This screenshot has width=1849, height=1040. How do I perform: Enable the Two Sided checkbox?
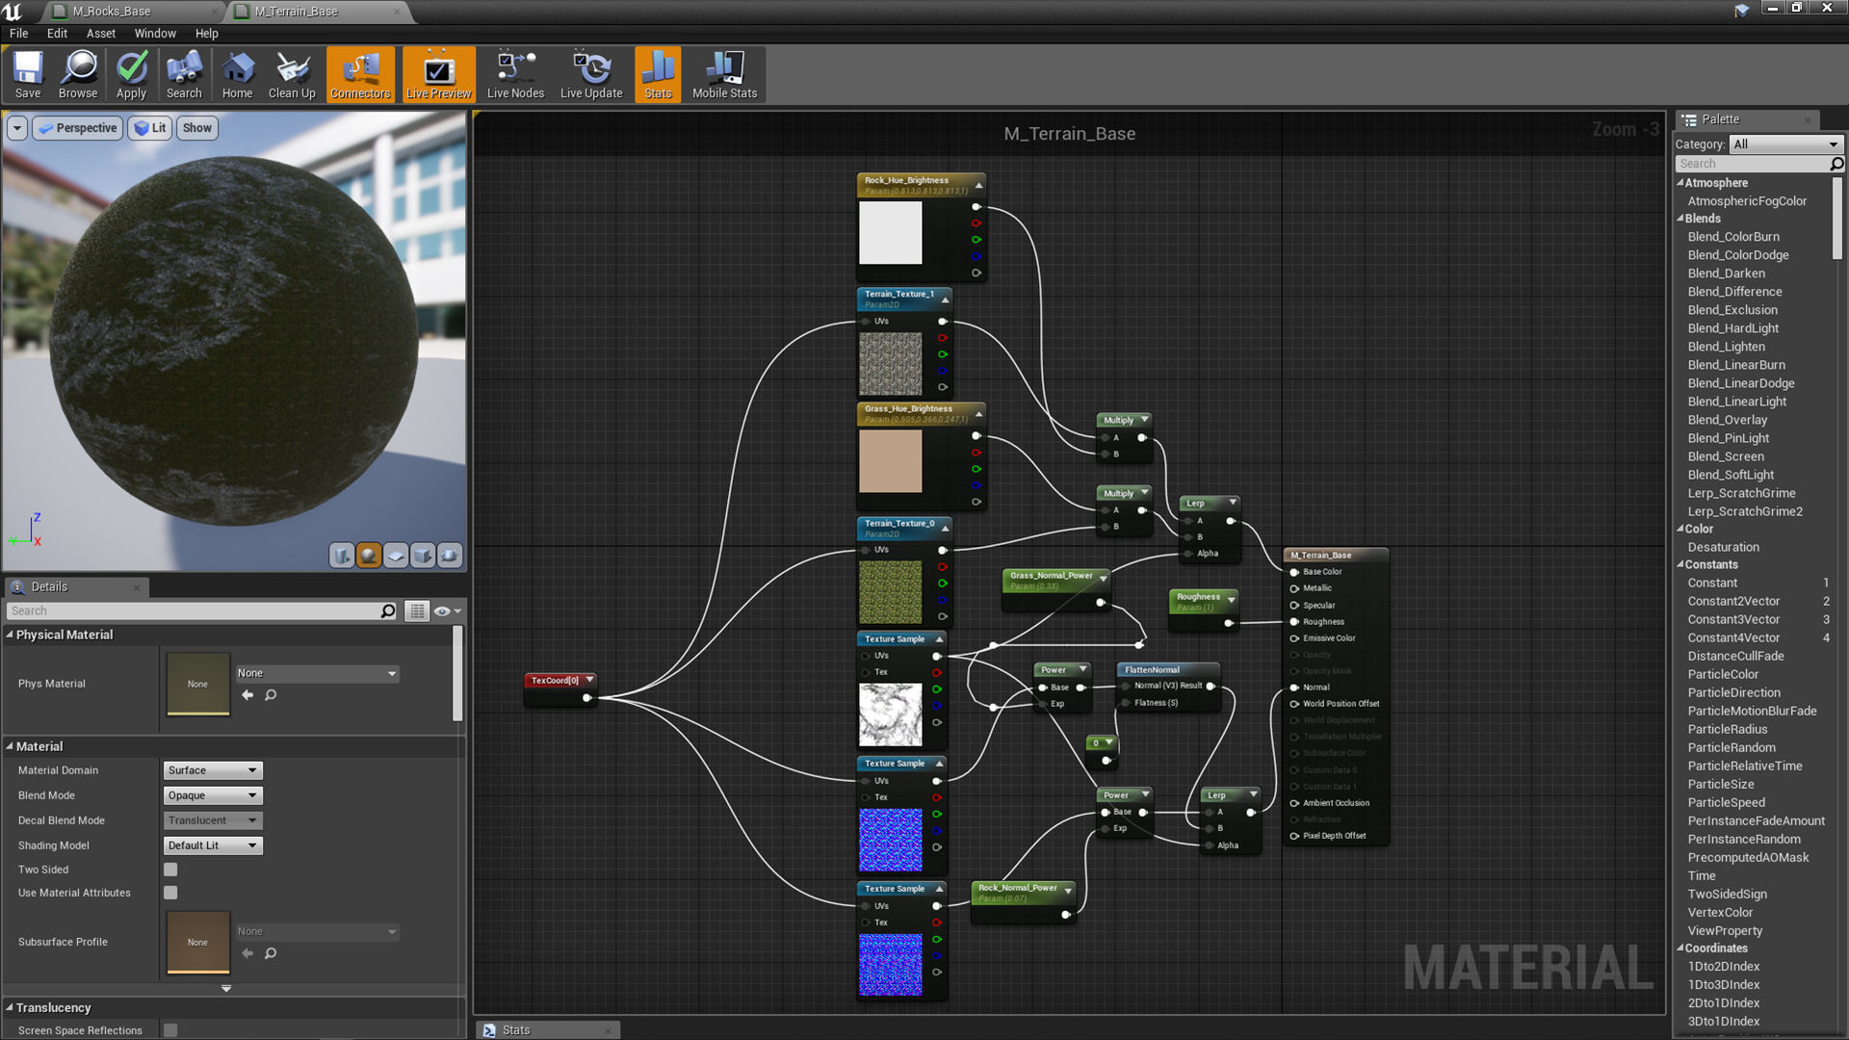pos(170,870)
